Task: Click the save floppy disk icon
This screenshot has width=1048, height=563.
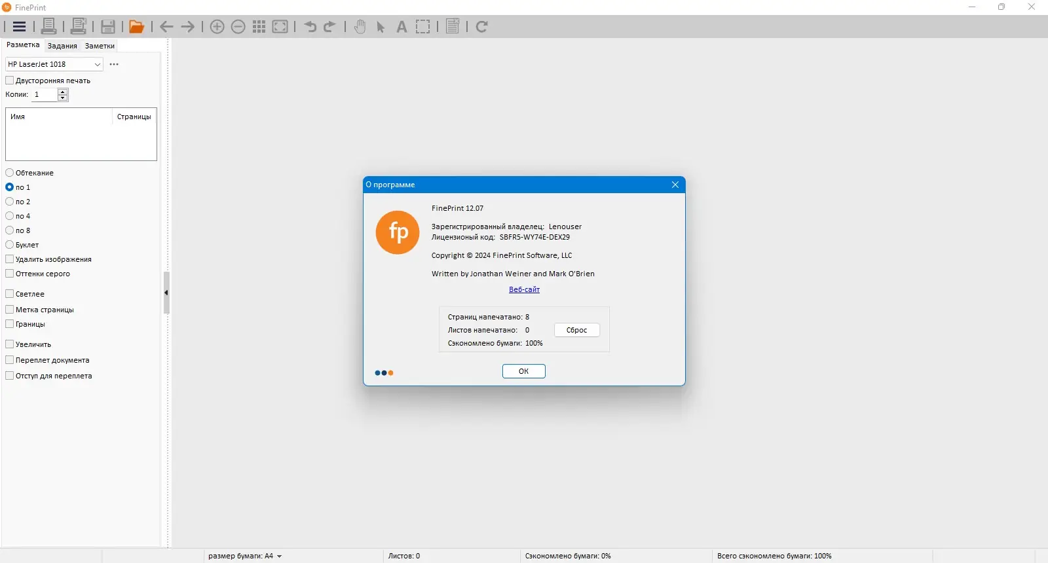Action: pos(108,27)
